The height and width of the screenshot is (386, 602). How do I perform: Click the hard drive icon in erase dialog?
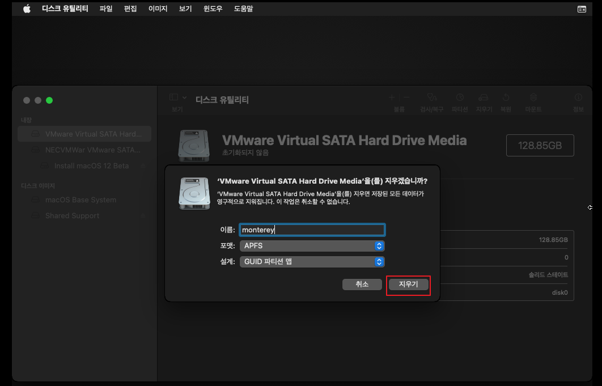[x=194, y=193]
